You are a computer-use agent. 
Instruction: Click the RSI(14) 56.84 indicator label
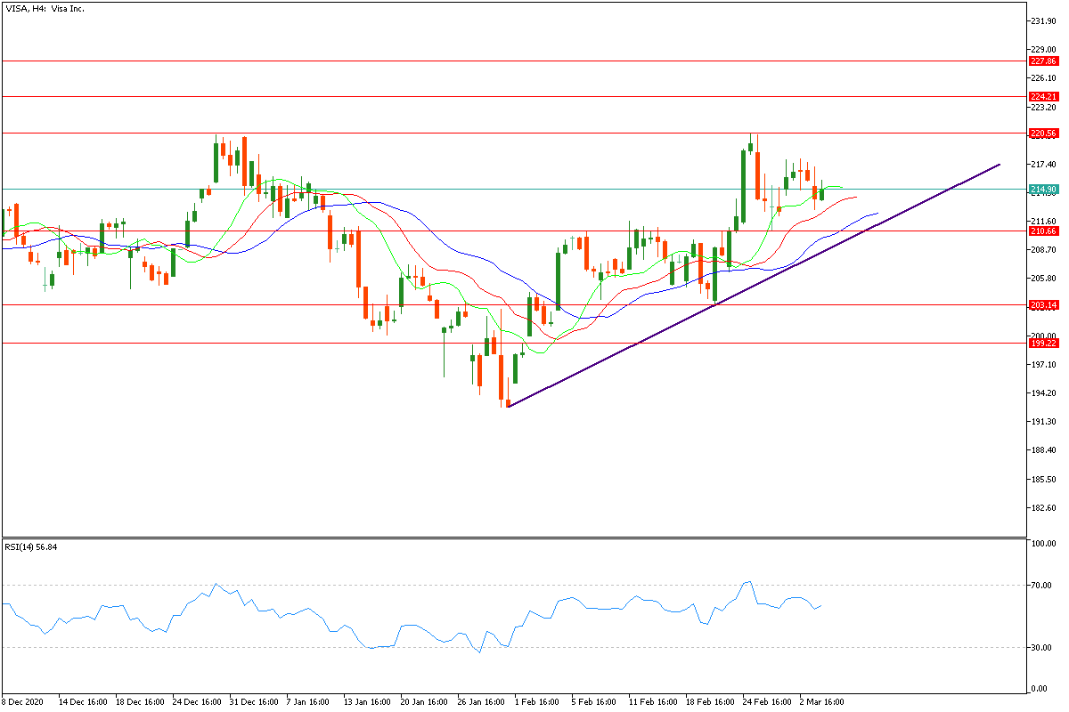pyautogui.click(x=31, y=546)
